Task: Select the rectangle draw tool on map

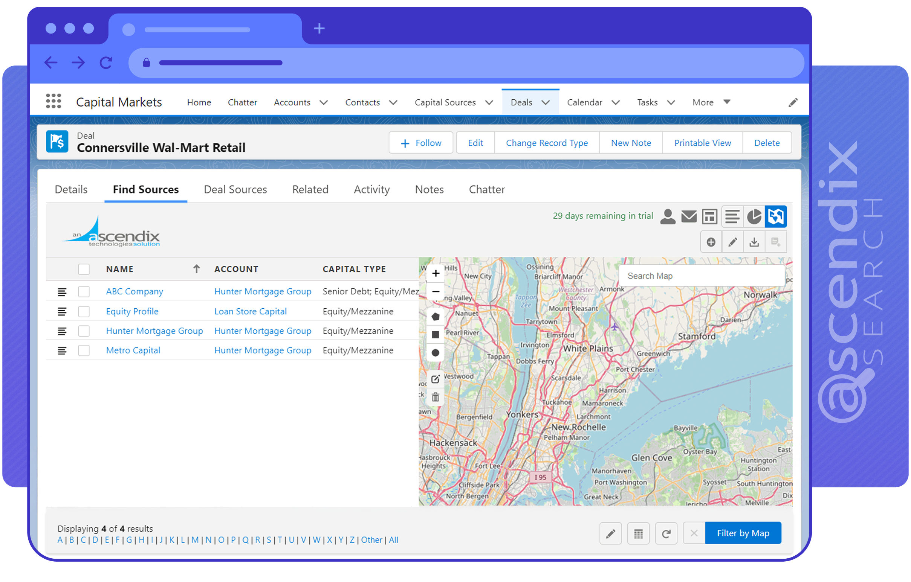Action: pyautogui.click(x=436, y=335)
